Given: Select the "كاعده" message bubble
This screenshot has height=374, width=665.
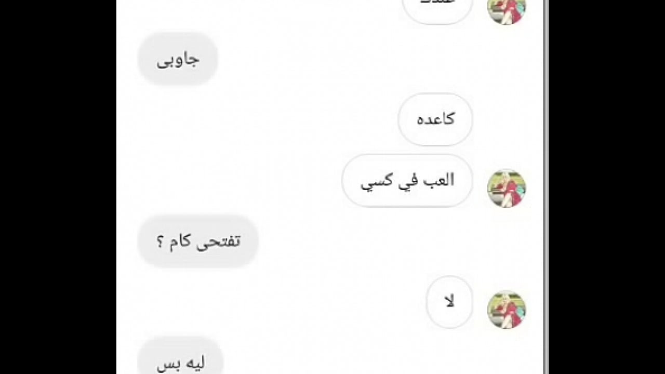Looking at the screenshot, I should [x=435, y=119].
